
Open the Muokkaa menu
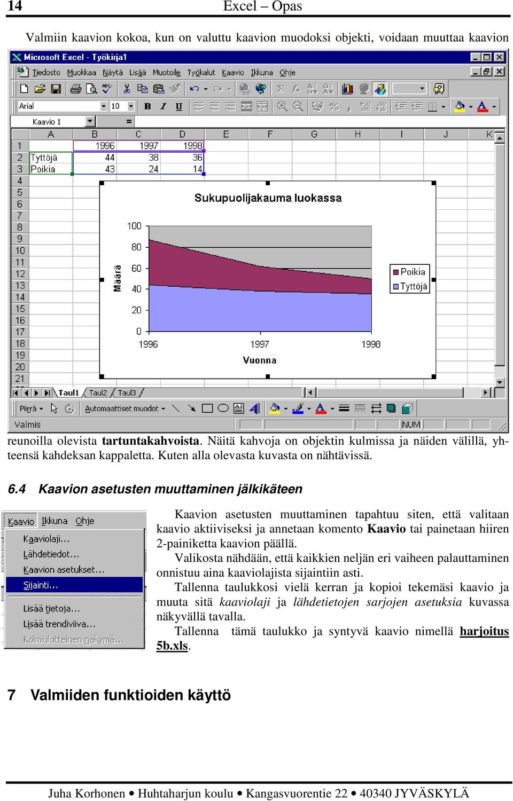coord(82,73)
